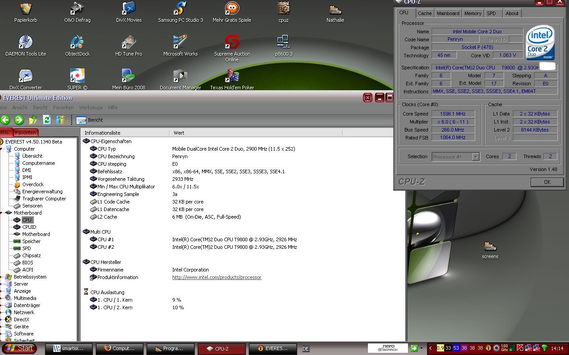Click the gear tray icon

pyautogui.click(x=496, y=348)
